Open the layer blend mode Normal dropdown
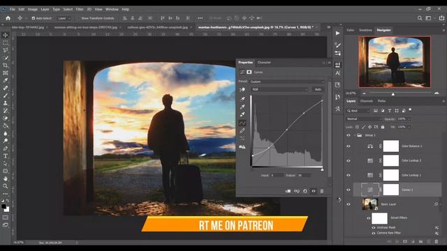This screenshot has height=251, width=447. point(364,119)
